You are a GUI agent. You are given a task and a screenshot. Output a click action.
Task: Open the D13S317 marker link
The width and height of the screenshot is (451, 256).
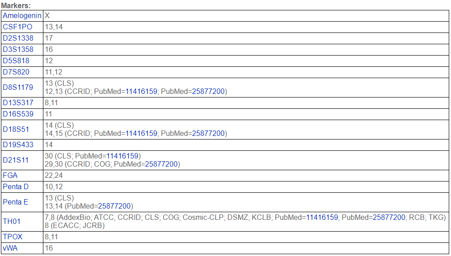(x=18, y=103)
